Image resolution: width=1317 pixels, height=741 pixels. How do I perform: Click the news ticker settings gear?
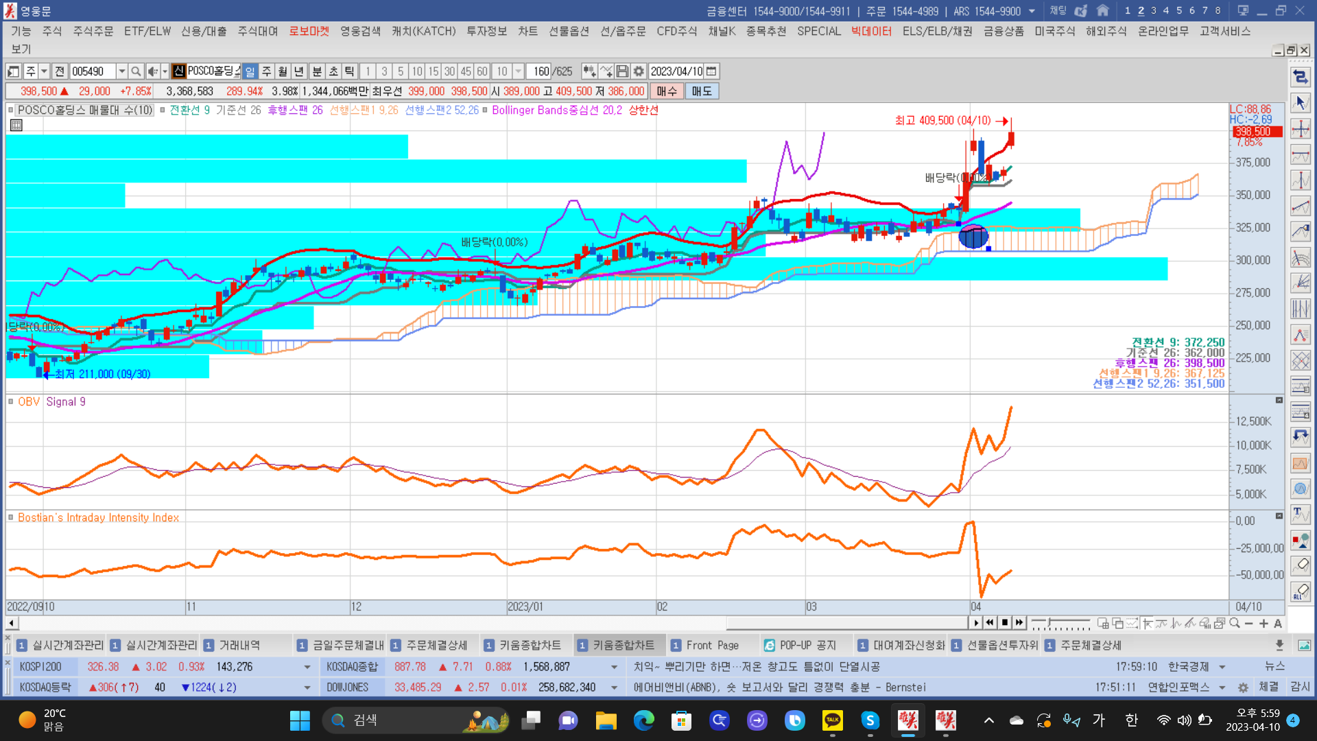[1243, 687]
